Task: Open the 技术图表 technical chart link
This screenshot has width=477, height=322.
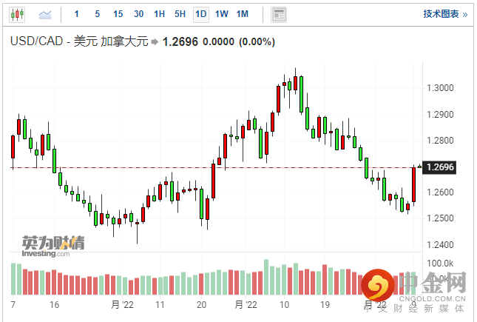Action: point(445,14)
